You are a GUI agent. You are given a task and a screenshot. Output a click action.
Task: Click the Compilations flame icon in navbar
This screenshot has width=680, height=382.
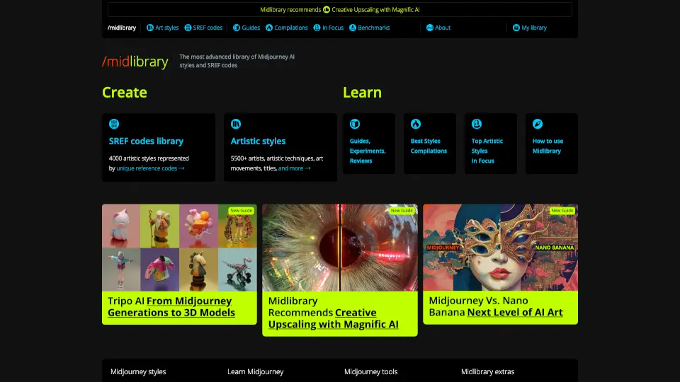[269, 28]
